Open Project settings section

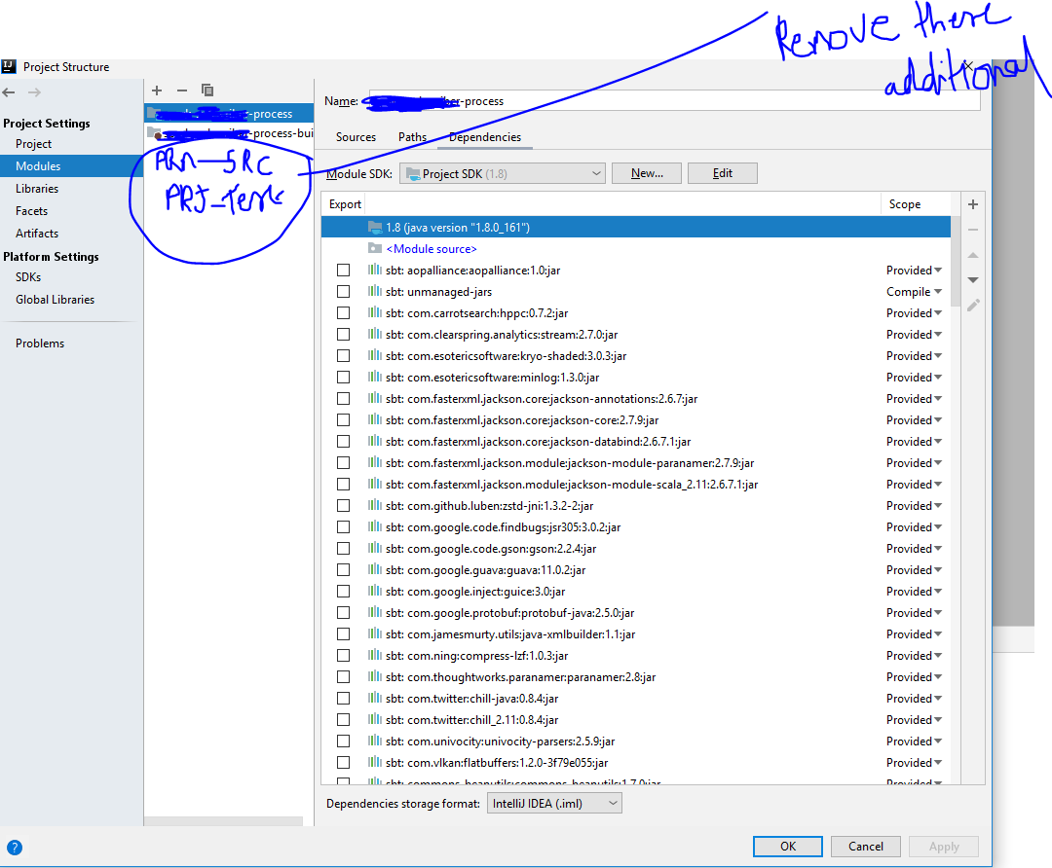pos(33,144)
